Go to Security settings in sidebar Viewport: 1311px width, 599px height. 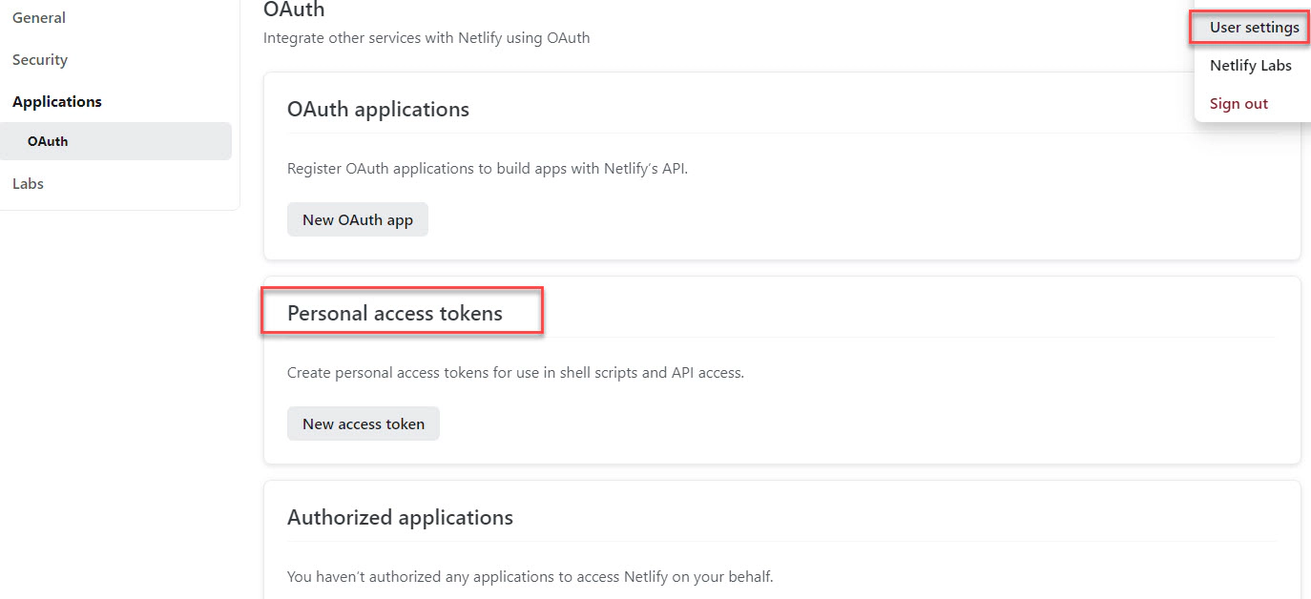pos(40,59)
